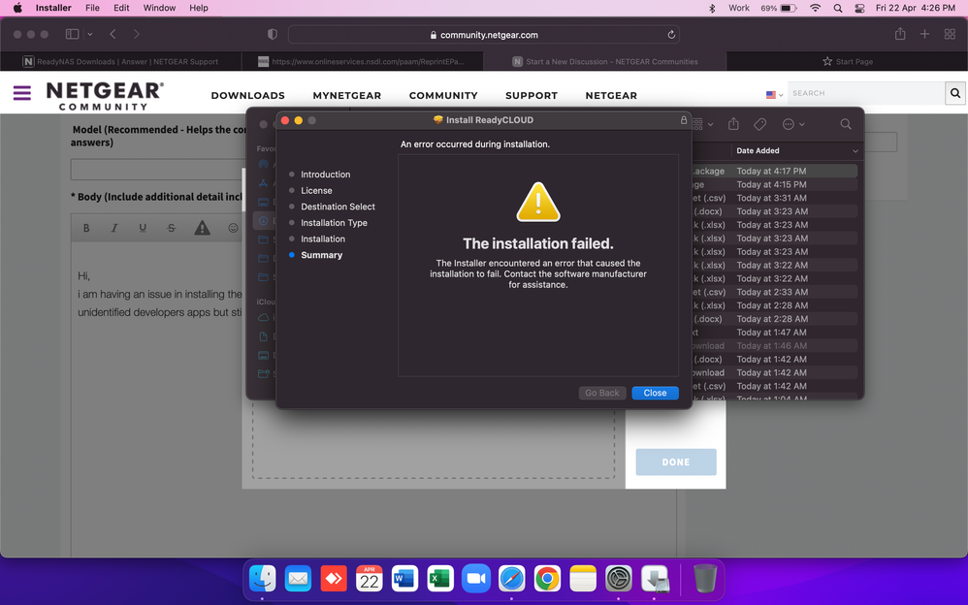Image resolution: width=968 pixels, height=605 pixels.
Task: Toggle italic in post editor
Action: [x=114, y=228]
